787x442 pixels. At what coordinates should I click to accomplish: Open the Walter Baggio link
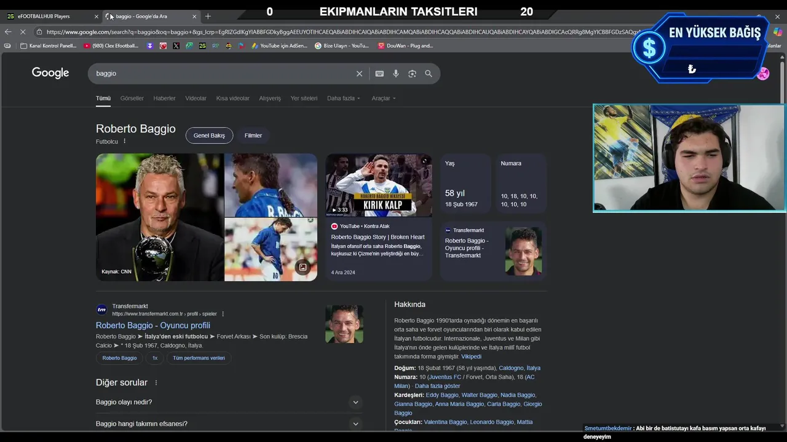(479, 395)
